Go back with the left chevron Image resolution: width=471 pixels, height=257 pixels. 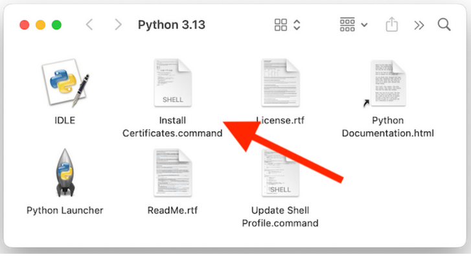(89, 25)
